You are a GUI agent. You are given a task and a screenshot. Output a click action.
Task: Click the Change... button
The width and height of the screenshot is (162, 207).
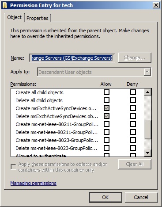[x=135, y=58]
